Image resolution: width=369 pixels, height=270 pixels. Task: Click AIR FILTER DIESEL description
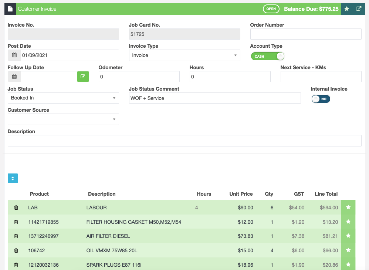(108, 236)
